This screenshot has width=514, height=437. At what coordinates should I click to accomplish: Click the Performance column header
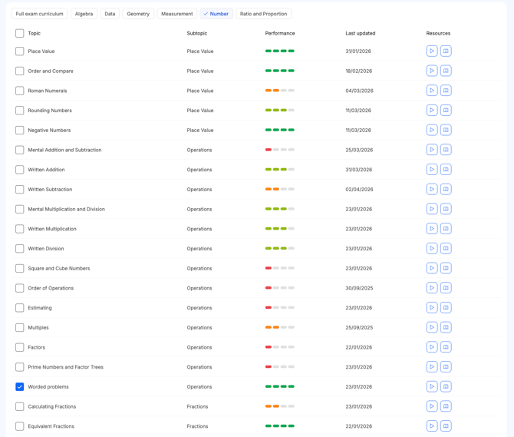[x=280, y=33]
